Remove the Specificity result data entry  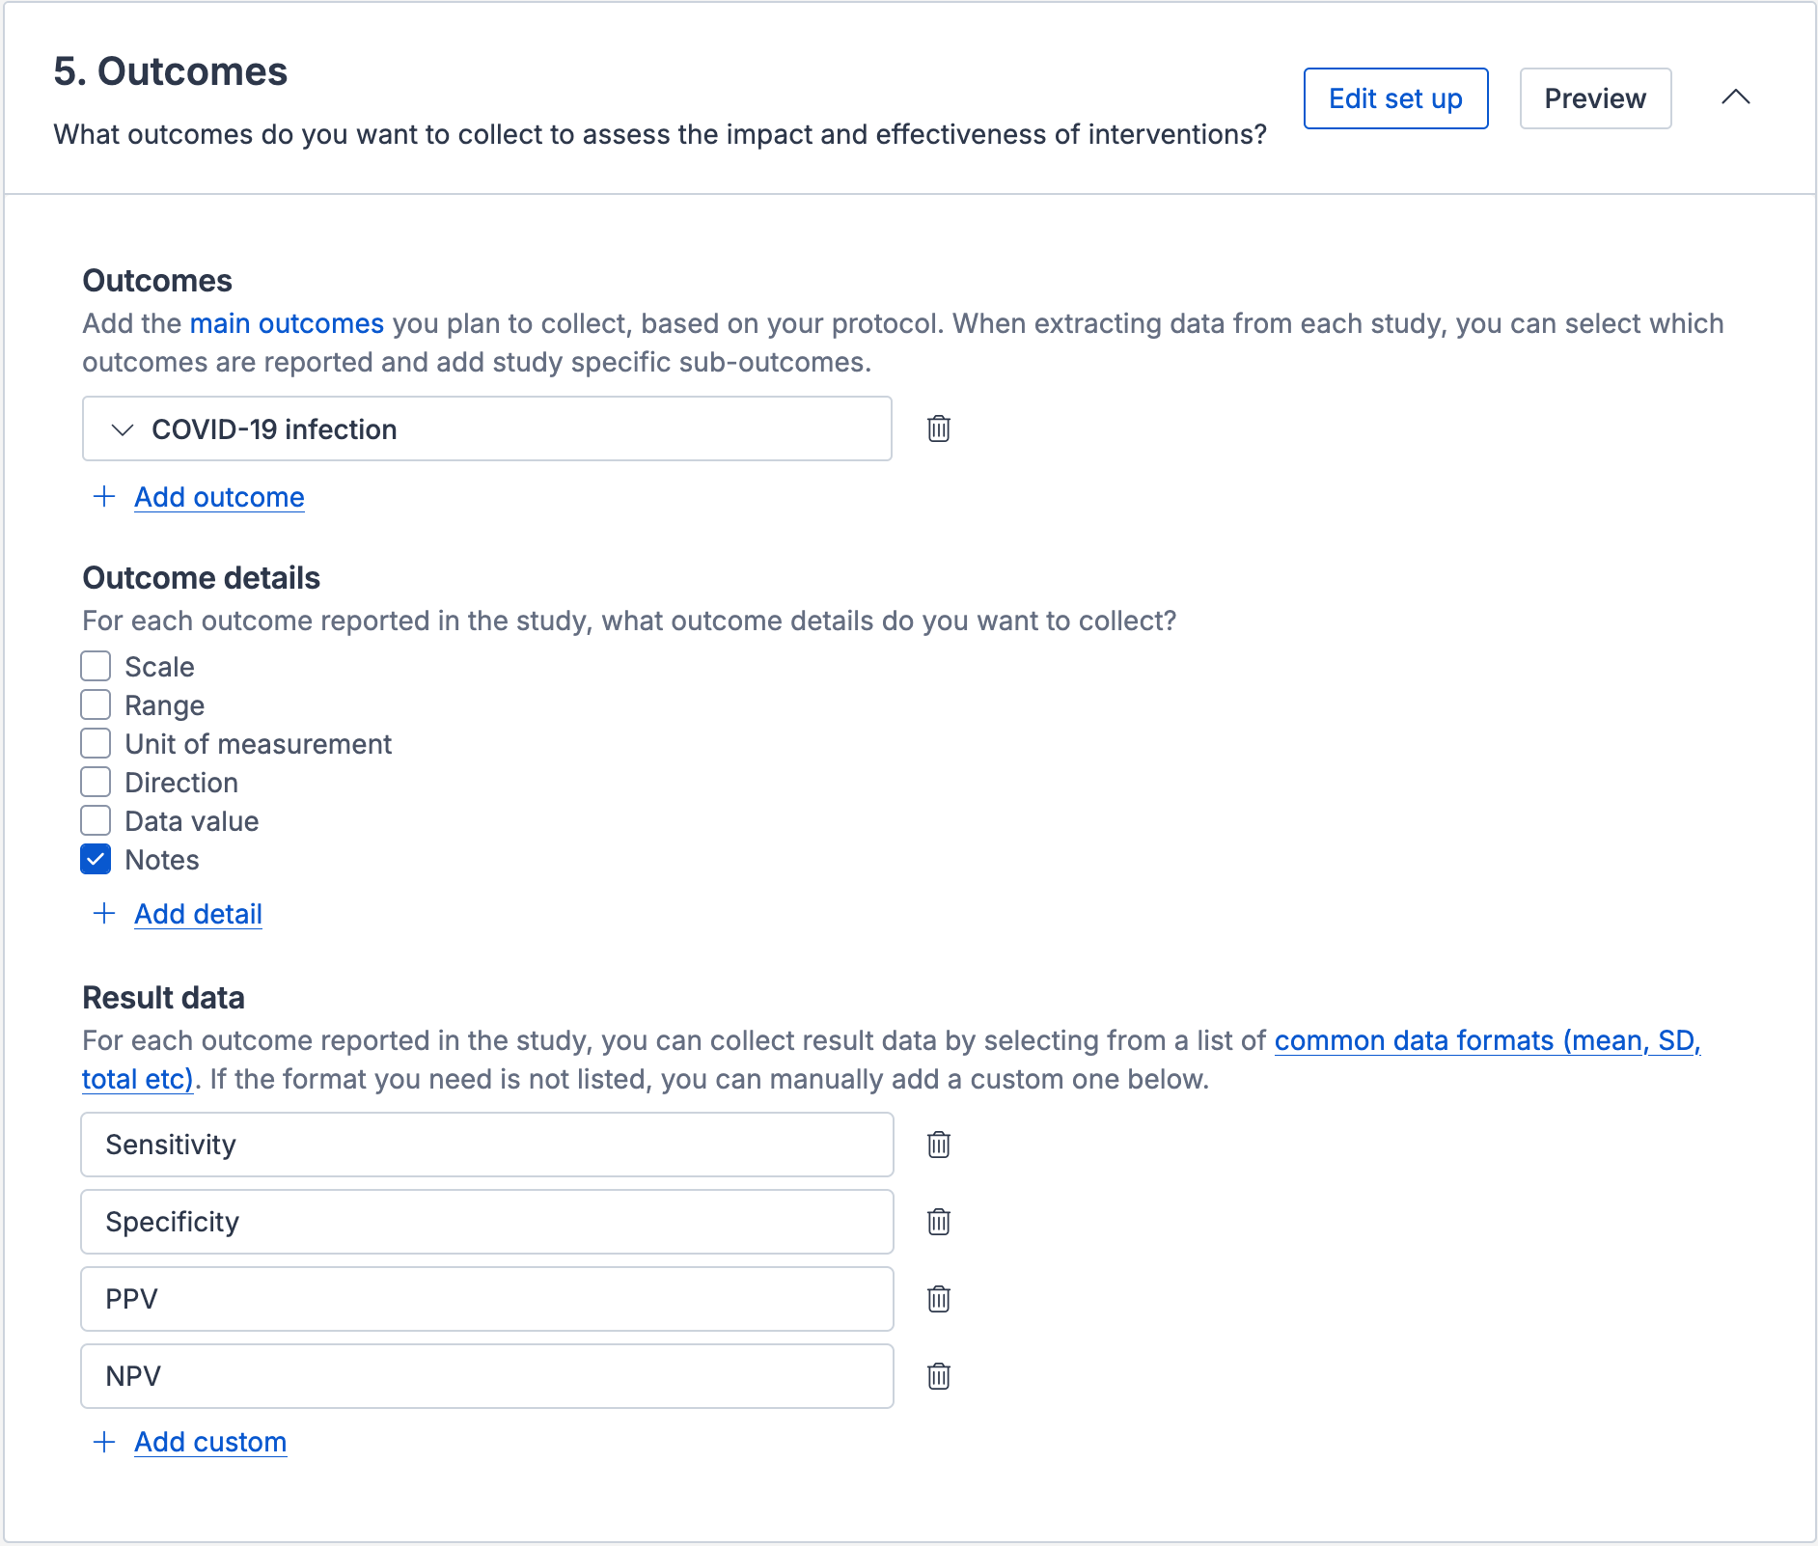[939, 1222]
